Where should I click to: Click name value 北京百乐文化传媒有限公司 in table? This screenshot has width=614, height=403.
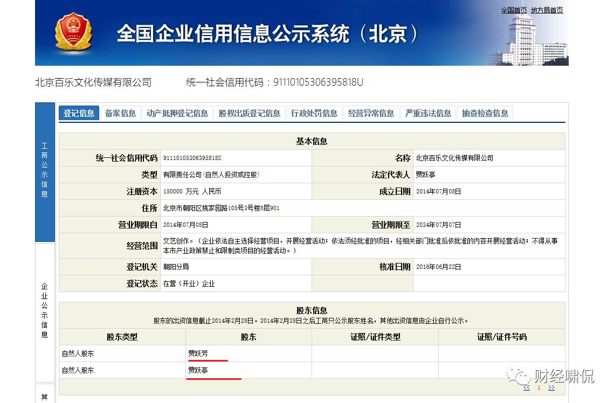[x=454, y=158]
